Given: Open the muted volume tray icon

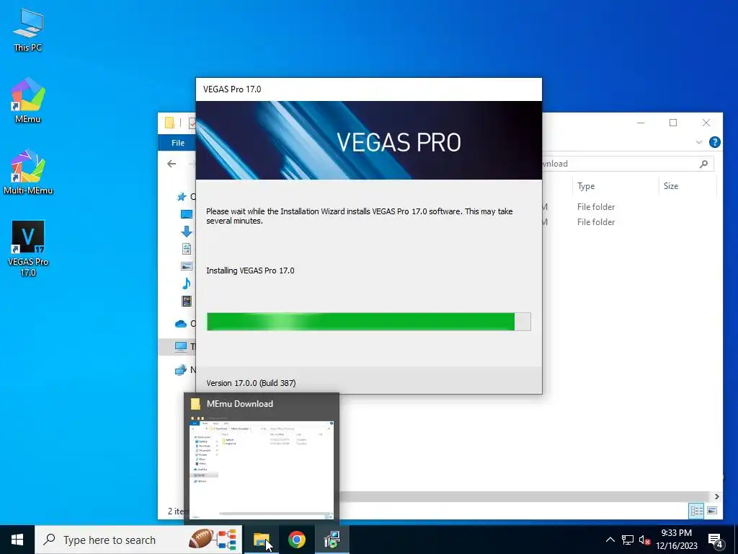Looking at the screenshot, I should pyautogui.click(x=644, y=540).
